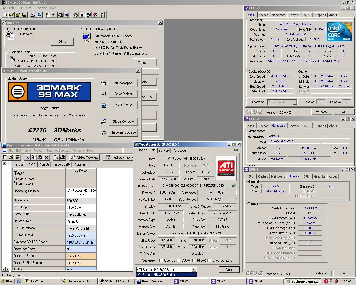Click the Print Preview icon in Result Browser

point(56,158)
